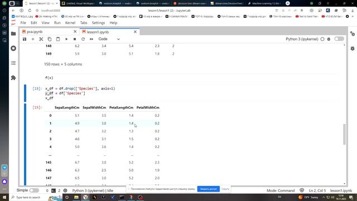Close the lesson1.ipynb tab
357x201 pixels.
[x=135, y=32]
